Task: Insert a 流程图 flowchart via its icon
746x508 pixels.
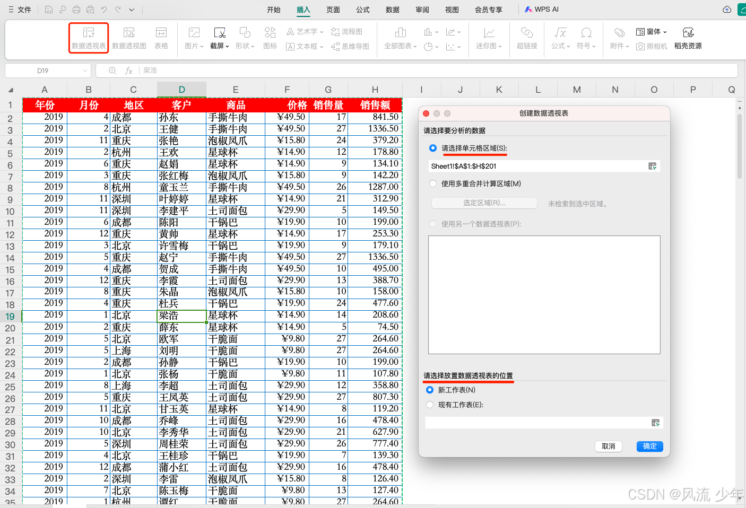Action: 347,31
